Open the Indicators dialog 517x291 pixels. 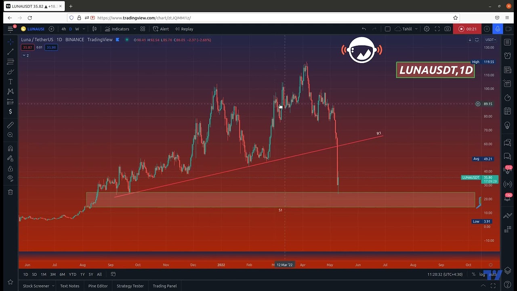click(117, 29)
